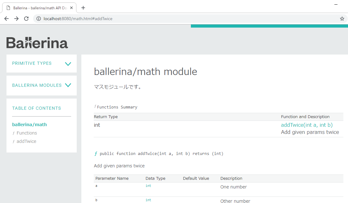
Task: Click the Ballerina logo
Action: [37, 43]
